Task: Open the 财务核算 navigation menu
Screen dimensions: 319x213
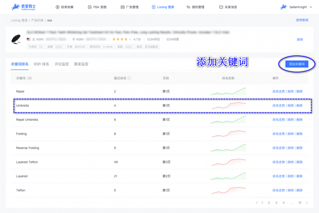Action: (64, 7)
